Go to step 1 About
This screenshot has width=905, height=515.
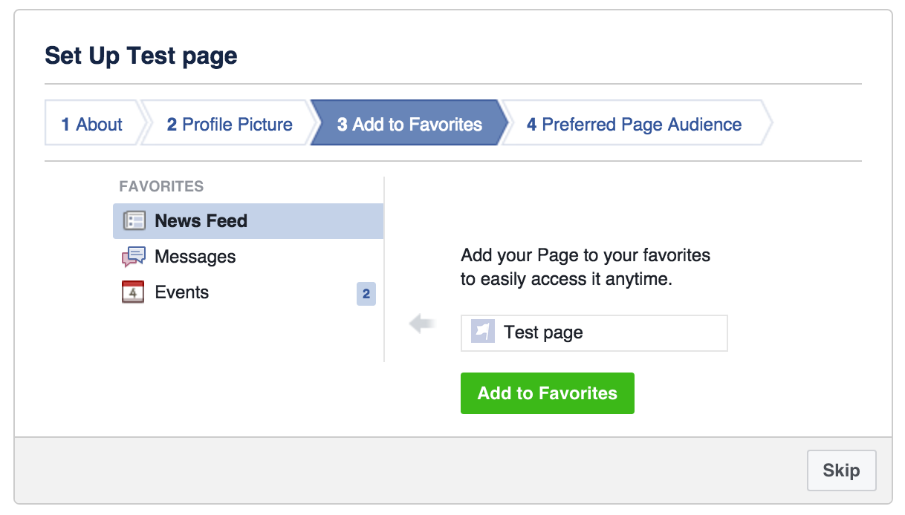91,124
